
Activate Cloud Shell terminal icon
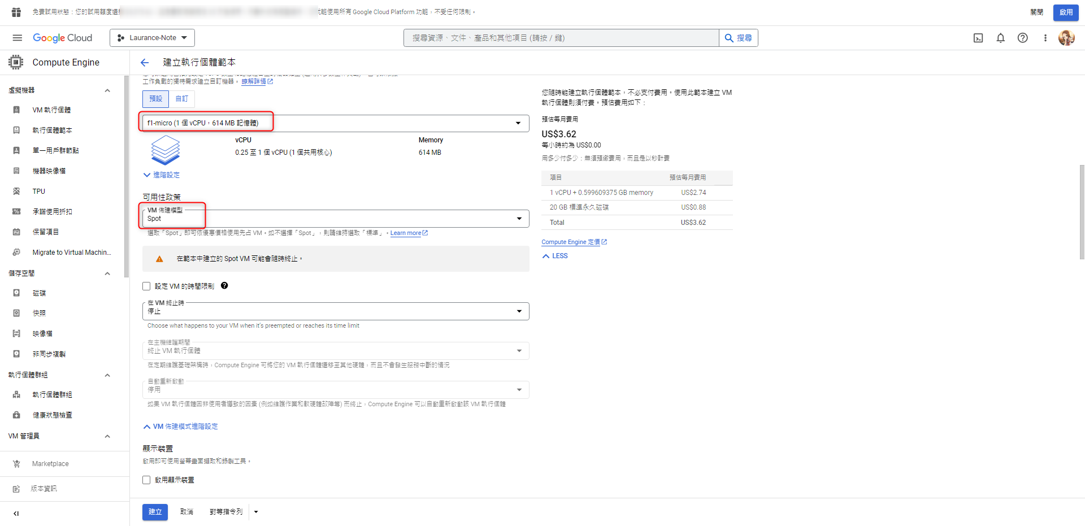tap(978, 38)
